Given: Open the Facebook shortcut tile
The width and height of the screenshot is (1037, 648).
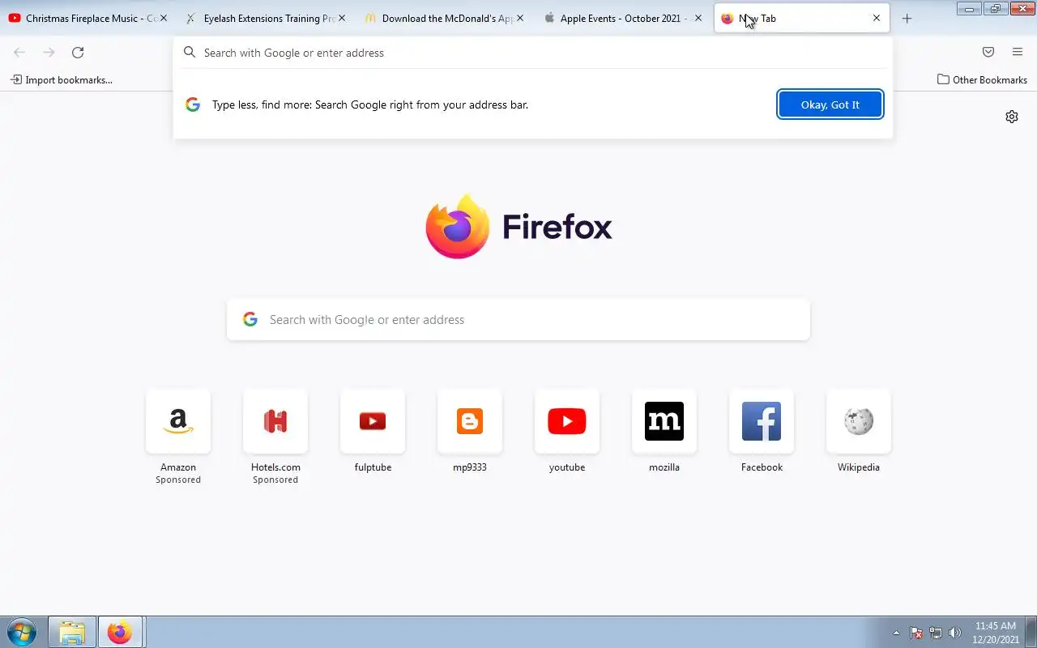Looking at the screenshot, I should (x=762, y=421).
